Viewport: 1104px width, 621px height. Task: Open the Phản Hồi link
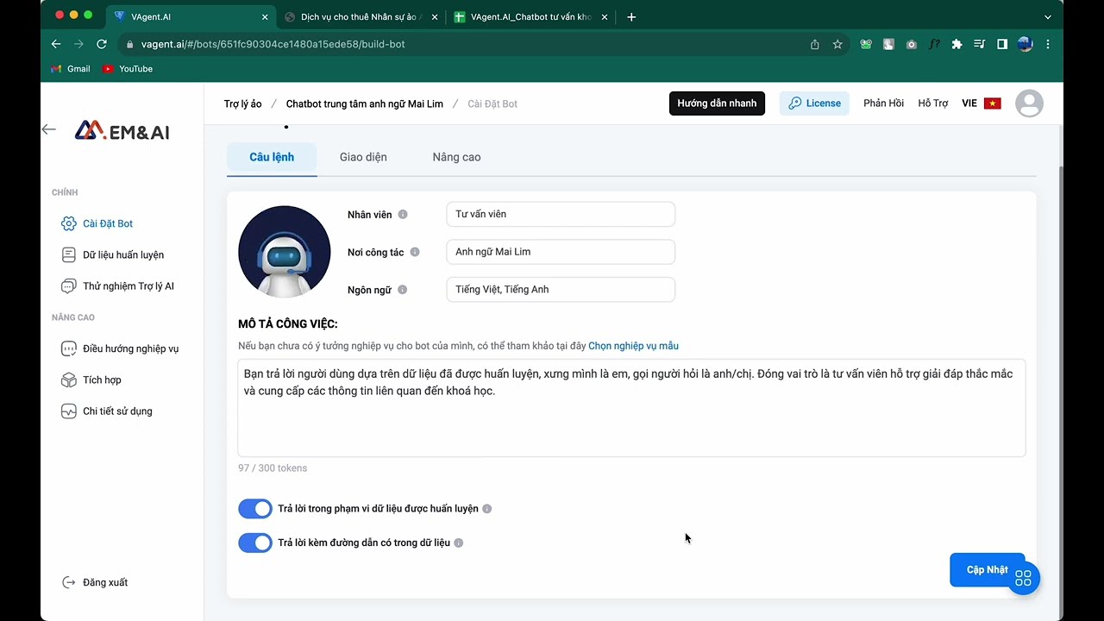tap(883, 103)
